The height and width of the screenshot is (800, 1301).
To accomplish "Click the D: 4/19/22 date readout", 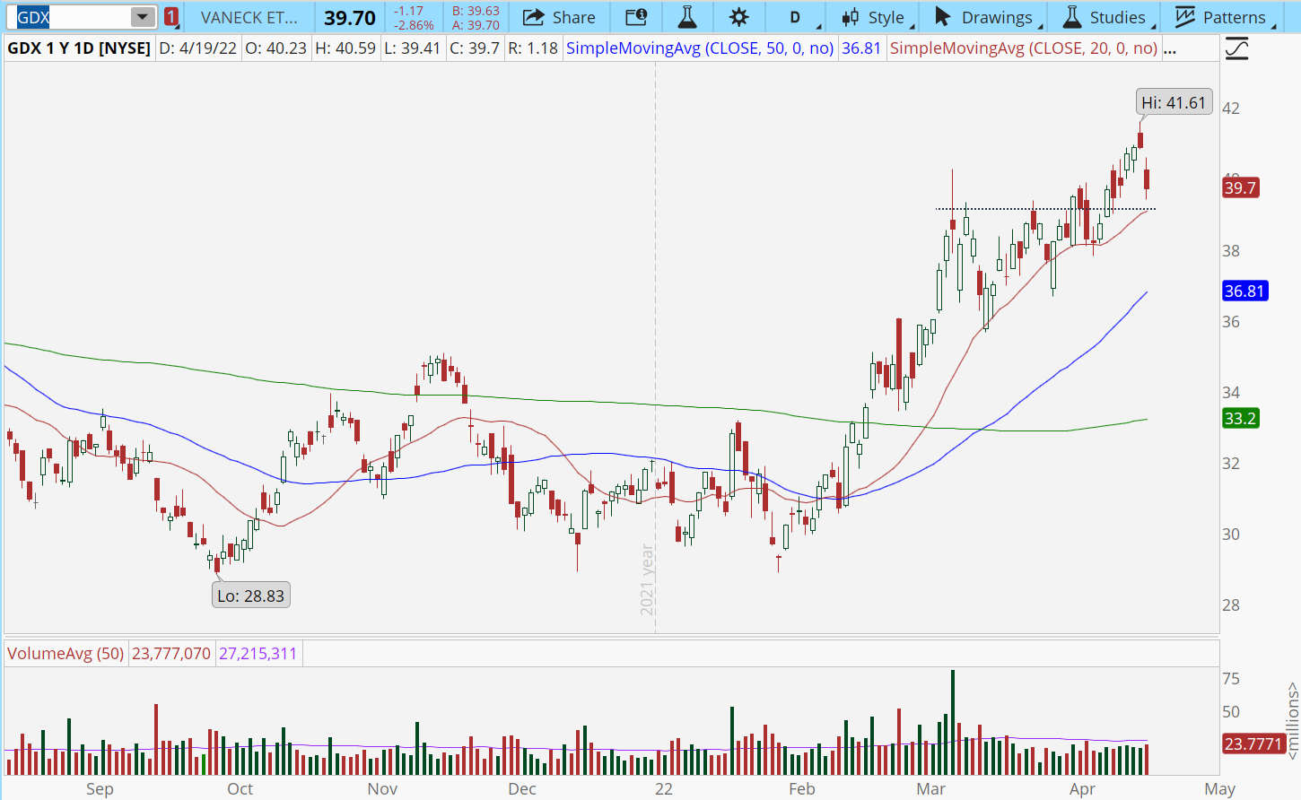I will [197, 48].
